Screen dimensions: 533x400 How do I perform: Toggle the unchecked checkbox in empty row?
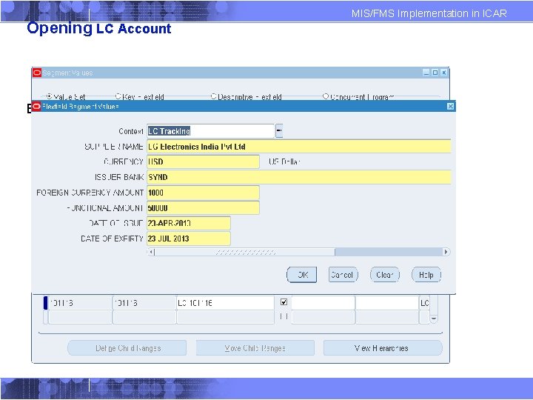point(284,317)
